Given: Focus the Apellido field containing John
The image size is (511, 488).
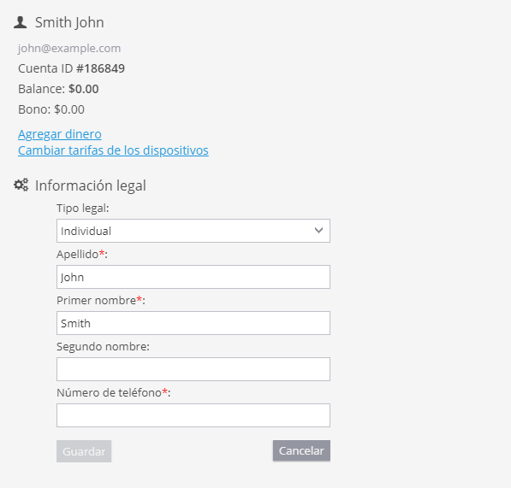Looking at the screenshot, I should click(x=193, y=277).
